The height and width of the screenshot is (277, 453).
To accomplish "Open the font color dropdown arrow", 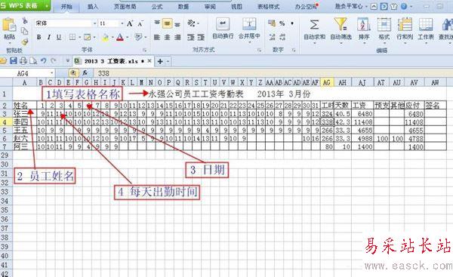I will click(128, 37).
